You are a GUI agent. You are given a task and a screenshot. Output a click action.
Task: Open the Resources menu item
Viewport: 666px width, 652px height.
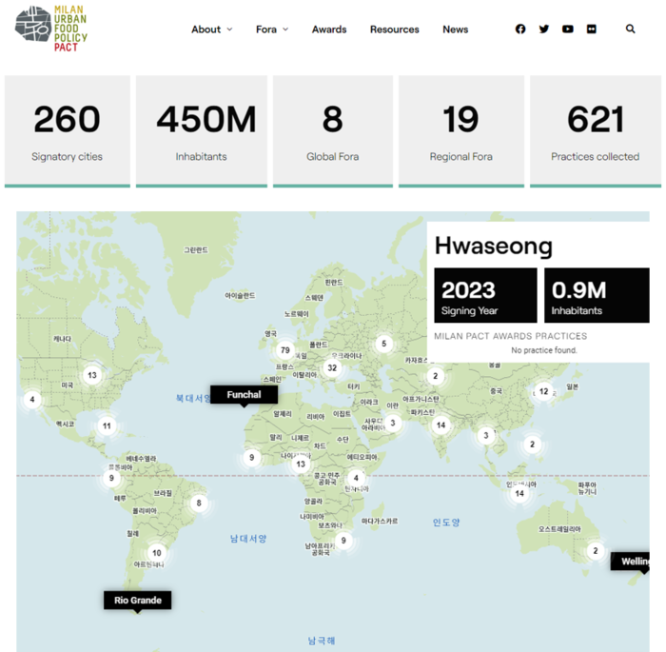coord(394,30)
